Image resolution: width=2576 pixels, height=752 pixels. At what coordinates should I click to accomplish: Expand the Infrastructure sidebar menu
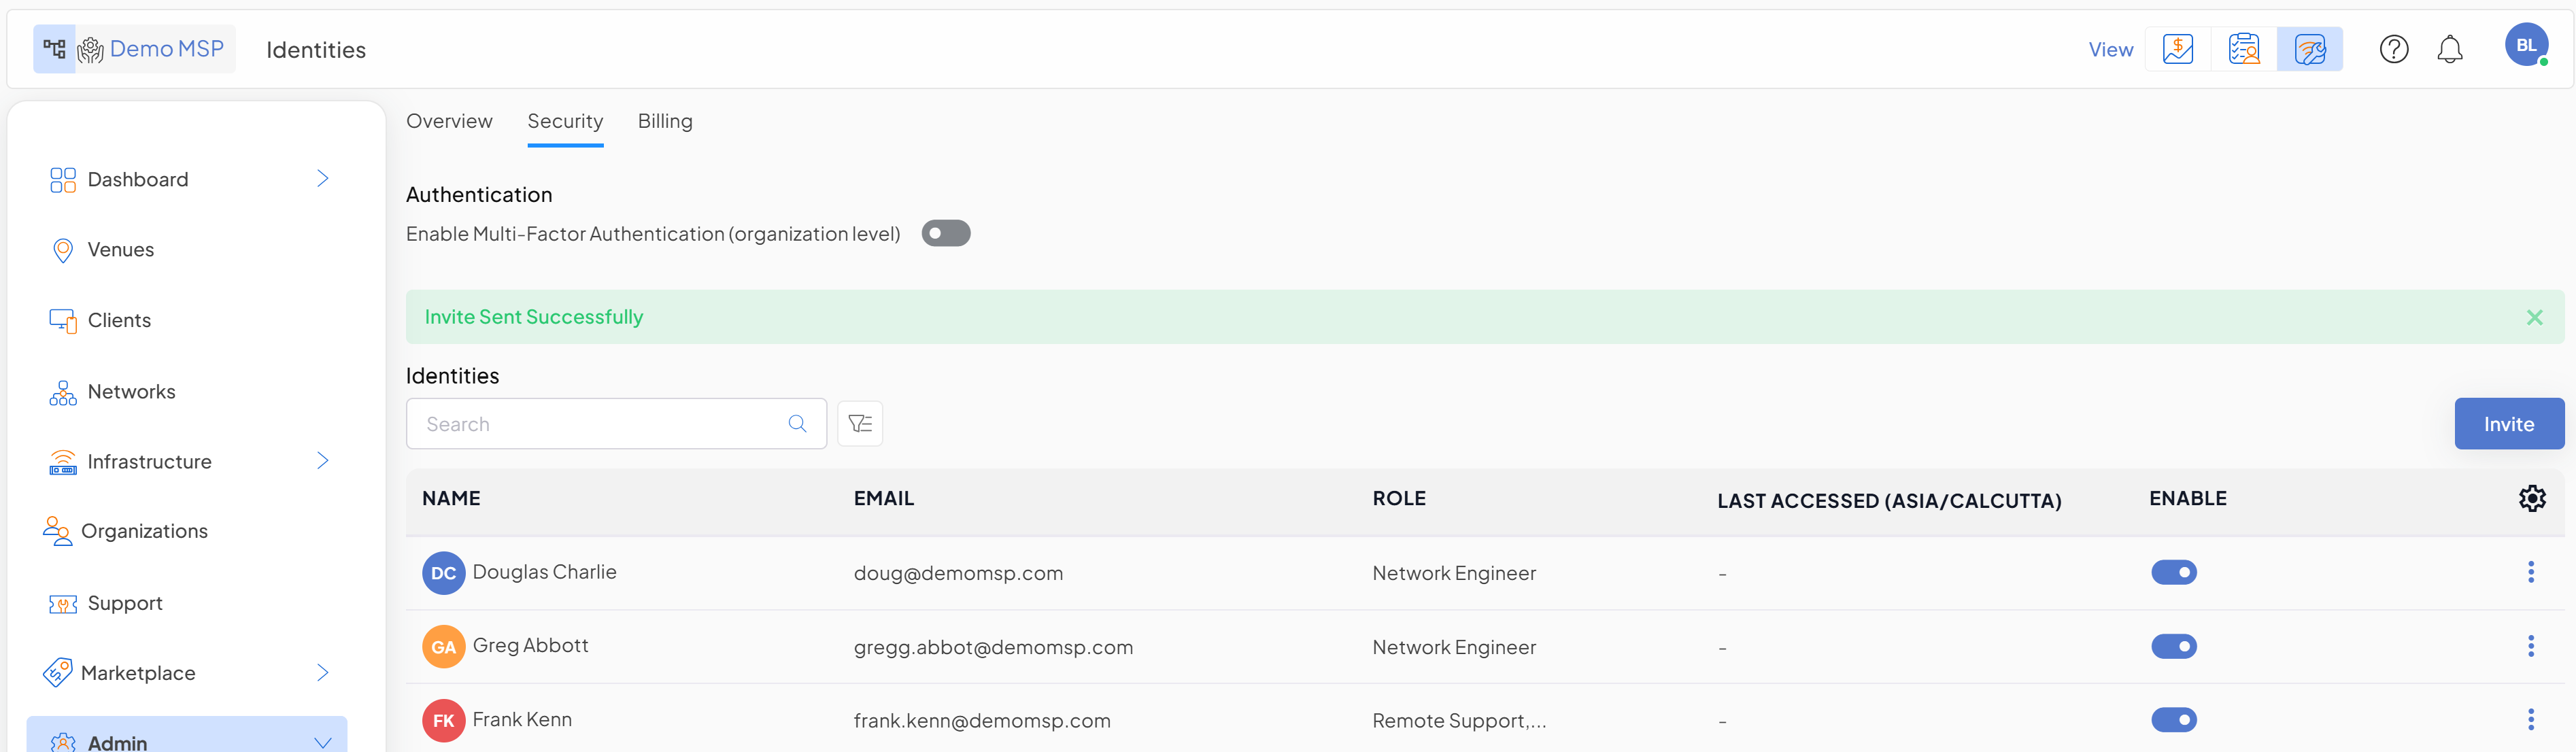(322, 461)
